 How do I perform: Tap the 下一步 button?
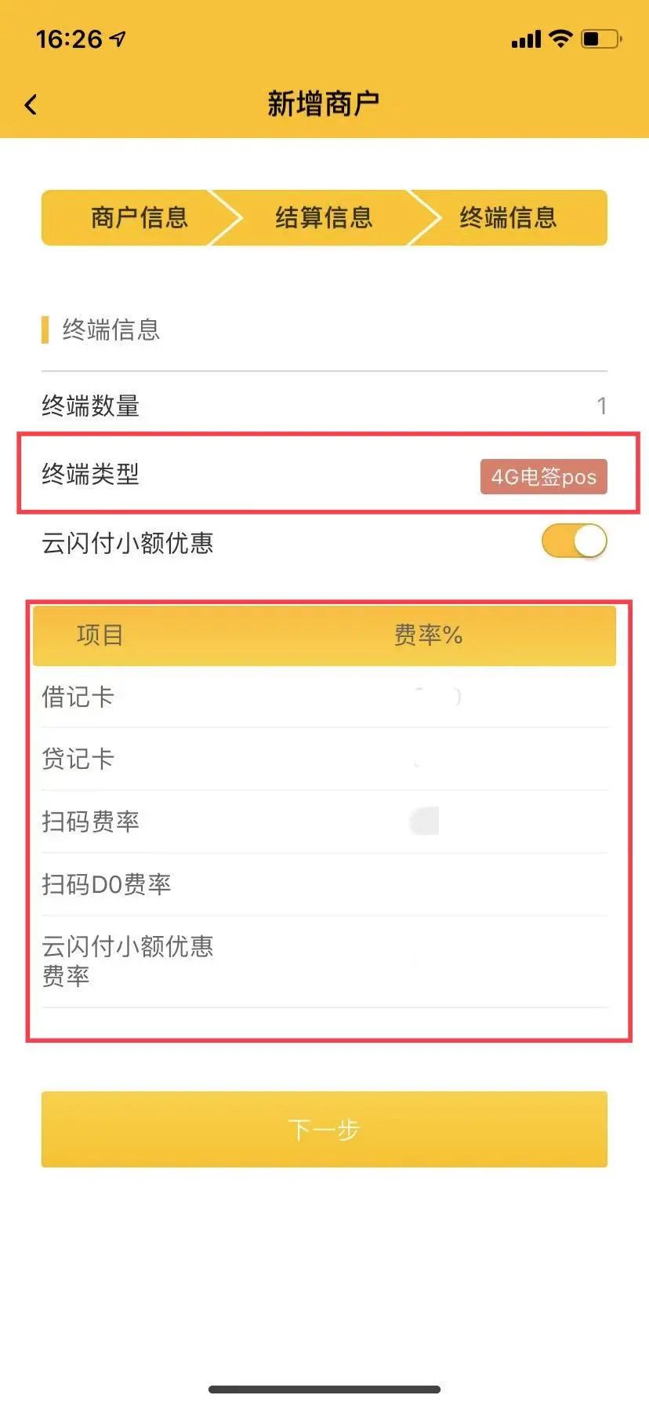point(324,1129)
